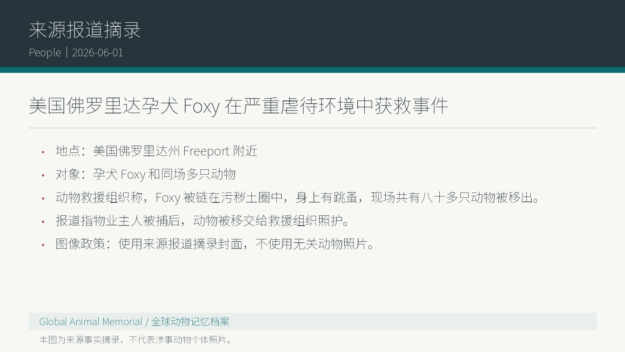Click the 全球动物记忆档案 footer label

point(190,322)
